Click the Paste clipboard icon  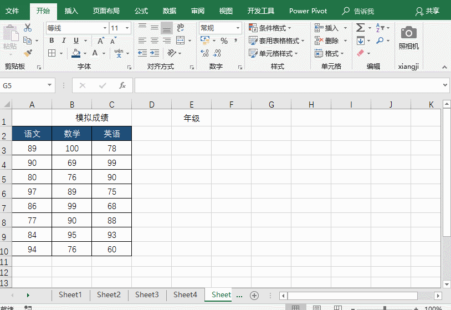[11, 33]
